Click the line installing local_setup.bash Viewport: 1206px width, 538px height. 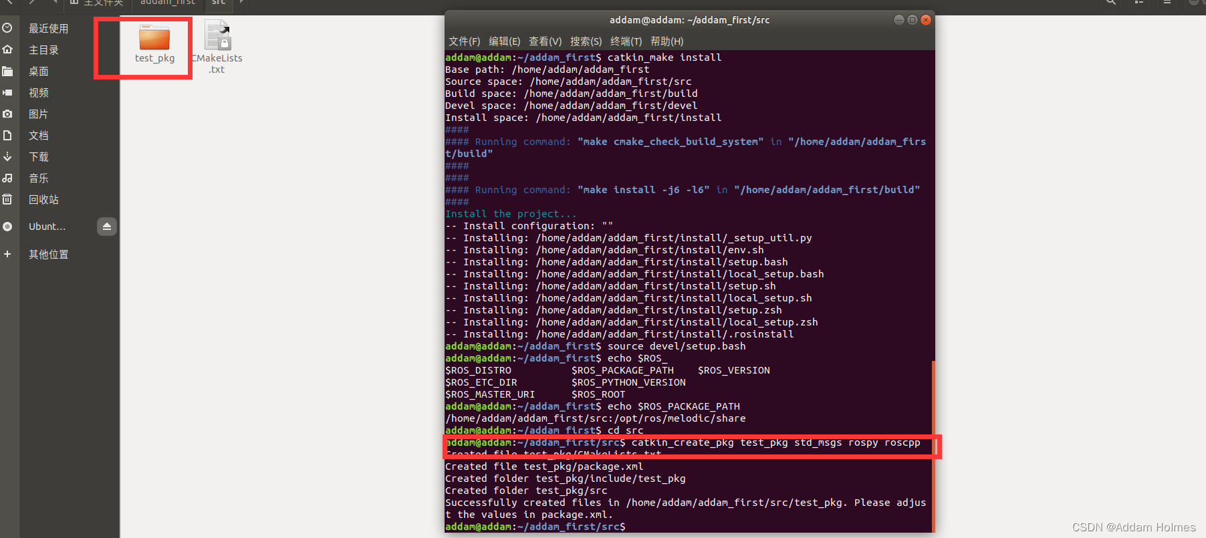tap(634, 274)
